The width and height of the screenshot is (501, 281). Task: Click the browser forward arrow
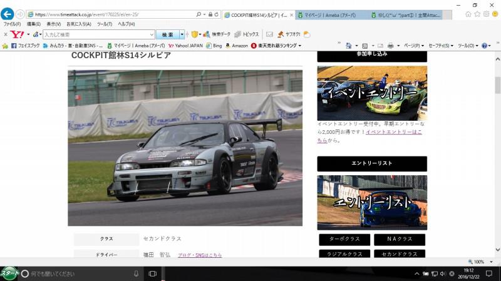[x=20, y=14]
